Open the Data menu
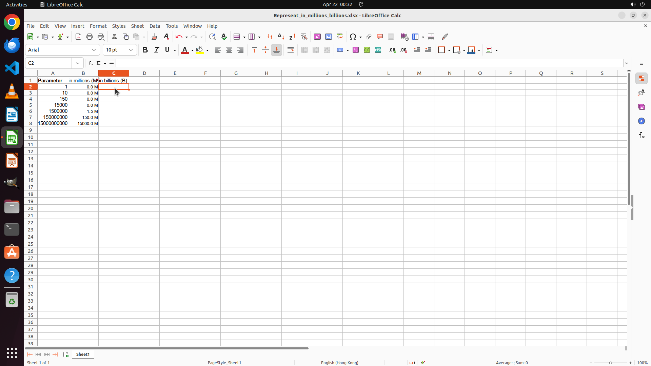The width and height of the screenshot is (651, 366). [155, 26]
